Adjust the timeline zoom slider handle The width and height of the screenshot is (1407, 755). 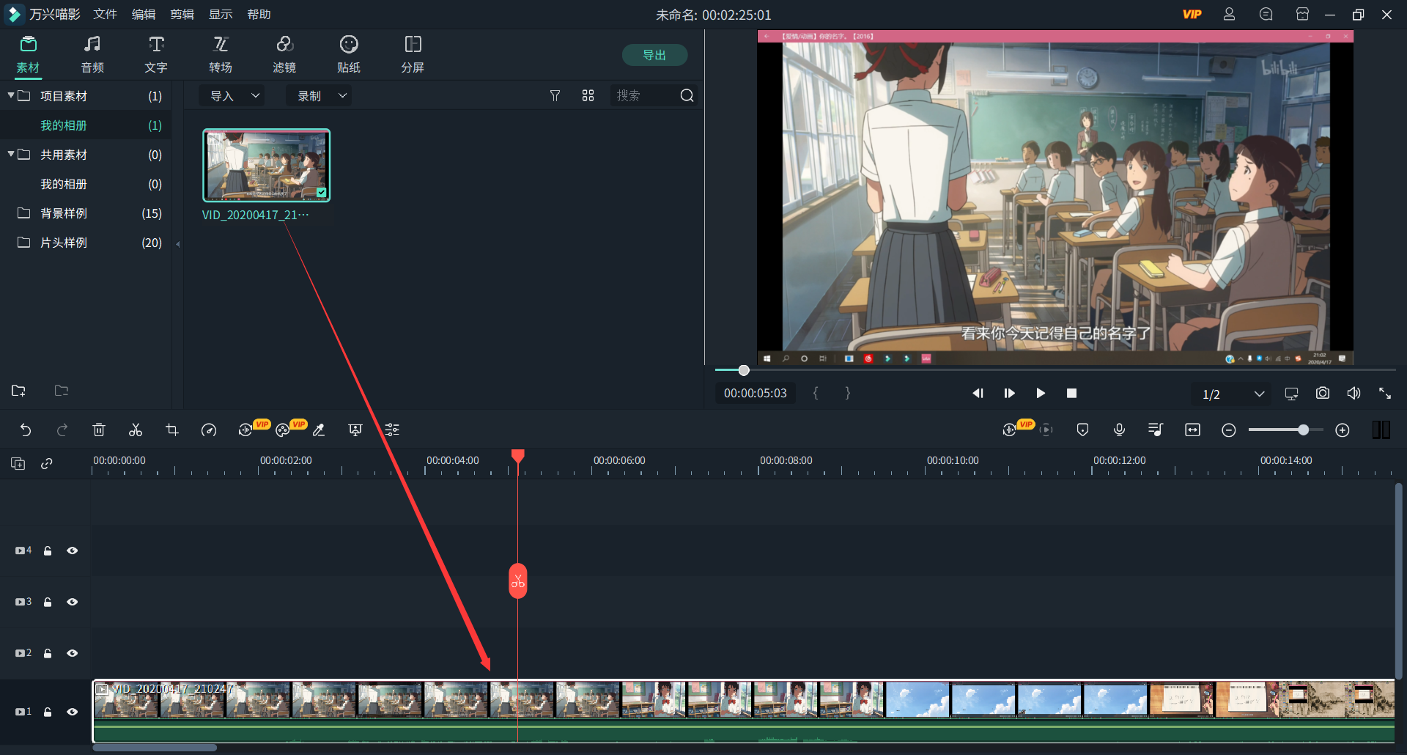(x=1303, y=430)
